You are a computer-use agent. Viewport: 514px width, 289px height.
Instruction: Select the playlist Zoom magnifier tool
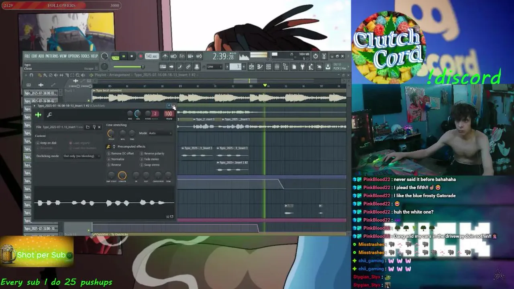click(x=78, y=75)
